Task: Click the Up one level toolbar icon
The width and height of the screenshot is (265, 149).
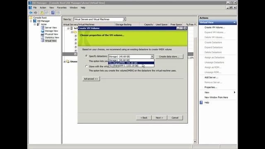Action: tap(42, 13)
